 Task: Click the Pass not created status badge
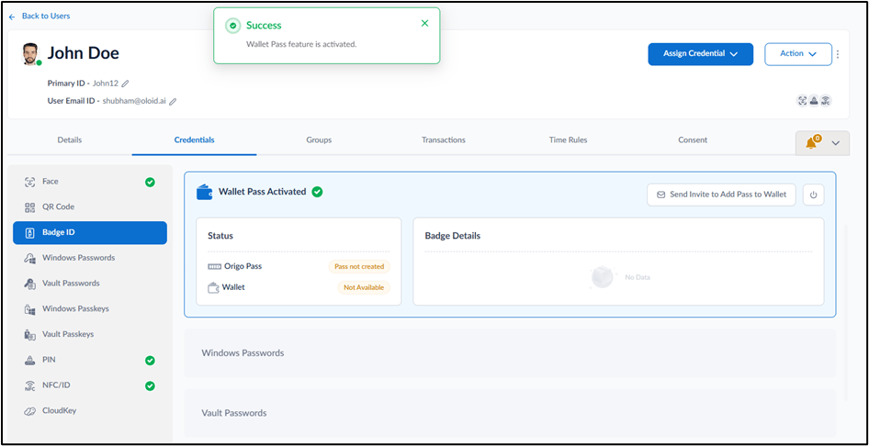click(360, 267)
